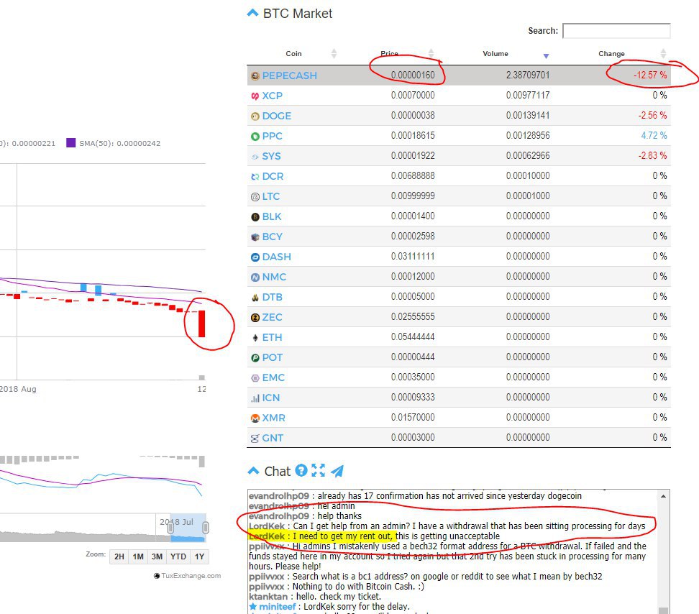Image resolution: width=699 pixels, height=614 pixels.
Task: Open the XMR market link
Action: [273, 418]
